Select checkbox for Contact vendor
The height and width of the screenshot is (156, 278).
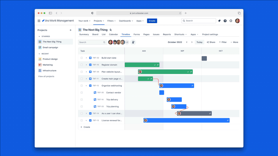coord(82,92)
